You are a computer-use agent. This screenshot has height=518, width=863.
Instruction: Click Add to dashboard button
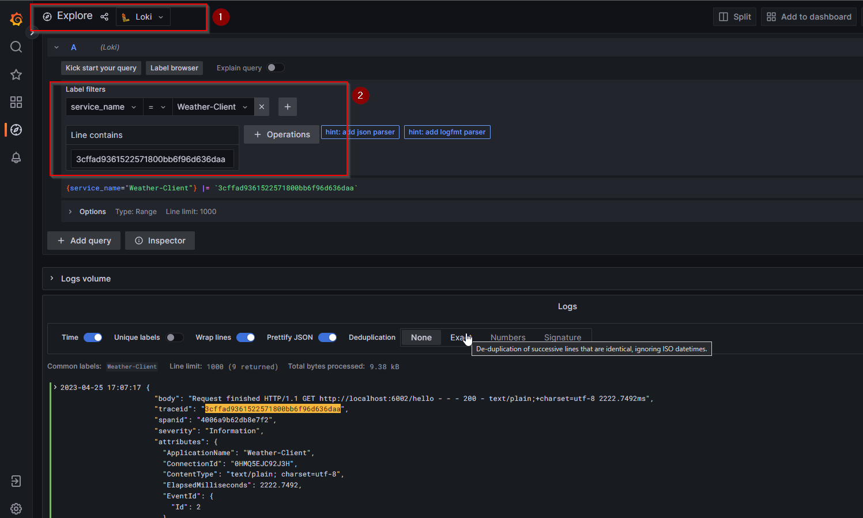coord(809,17)
